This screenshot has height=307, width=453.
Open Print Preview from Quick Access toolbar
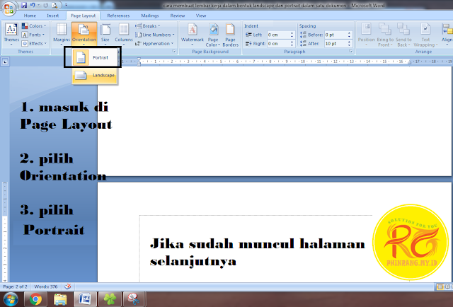click(x=55, y=5)
